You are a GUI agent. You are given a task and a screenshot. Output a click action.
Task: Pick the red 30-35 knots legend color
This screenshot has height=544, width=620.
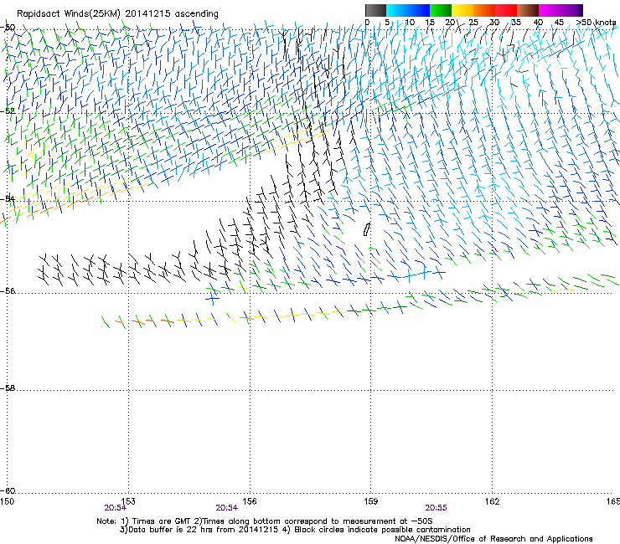[x=506, y=10]
